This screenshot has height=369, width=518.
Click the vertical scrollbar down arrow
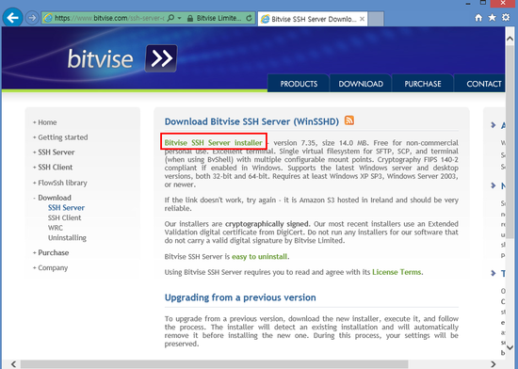point(510,347)
